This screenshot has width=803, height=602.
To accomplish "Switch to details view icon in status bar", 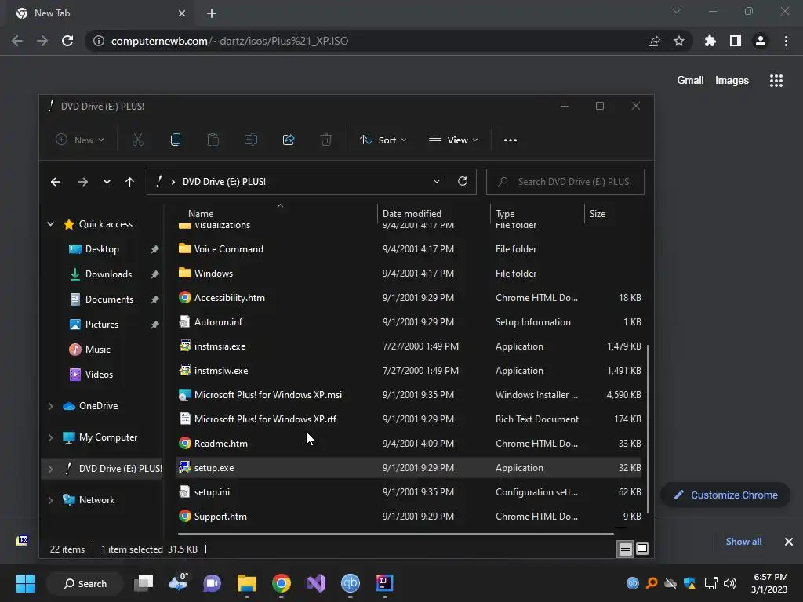I will pyautogui.click(x=625, y=549).
